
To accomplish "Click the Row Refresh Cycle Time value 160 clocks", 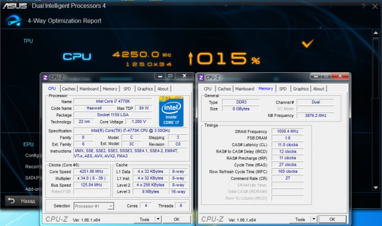I will (288, 172).
